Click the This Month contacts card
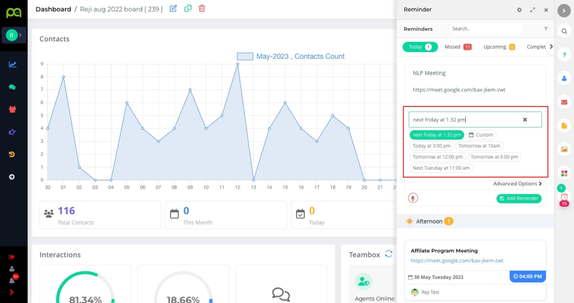 point(226,215)
